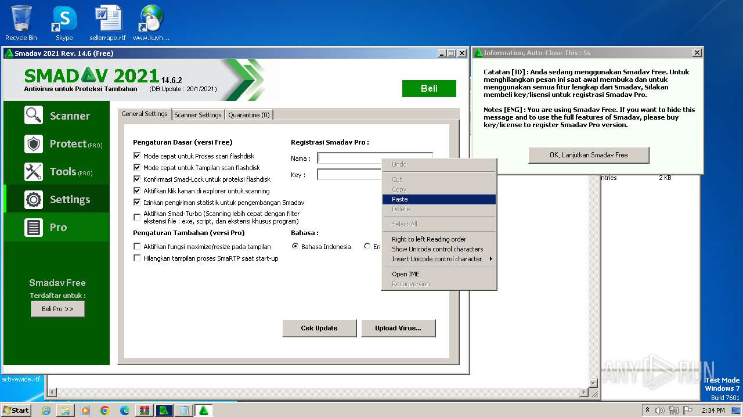The image size is (743, 418).
Task: Click the Beli Pro >> button
Action: [x=57, y=309]
